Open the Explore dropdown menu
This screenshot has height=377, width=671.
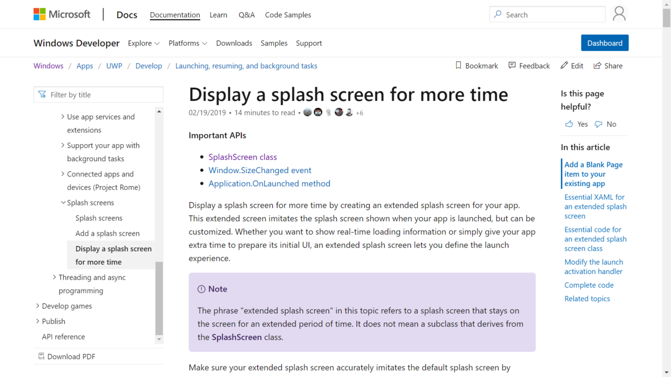point(144,43)
